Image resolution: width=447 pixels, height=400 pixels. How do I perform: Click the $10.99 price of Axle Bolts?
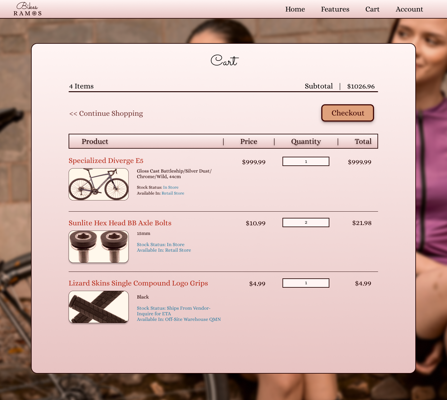coord(255,223)
